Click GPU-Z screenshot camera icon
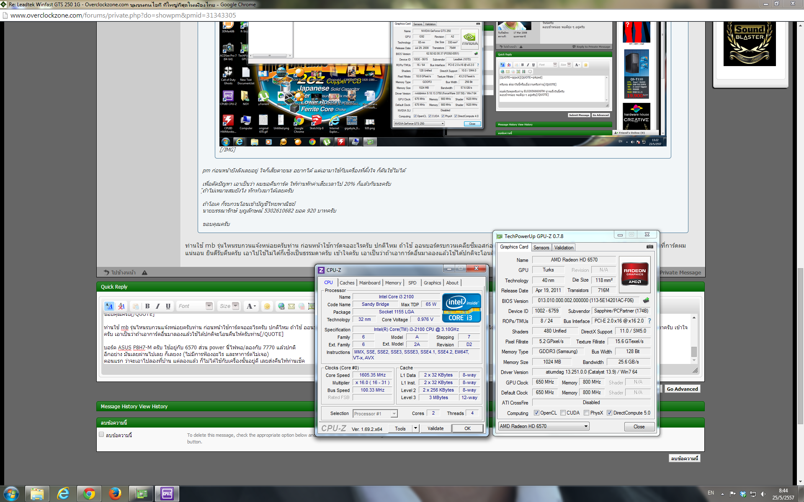Viewport: 804px width, 502px height. pos(649,247)
